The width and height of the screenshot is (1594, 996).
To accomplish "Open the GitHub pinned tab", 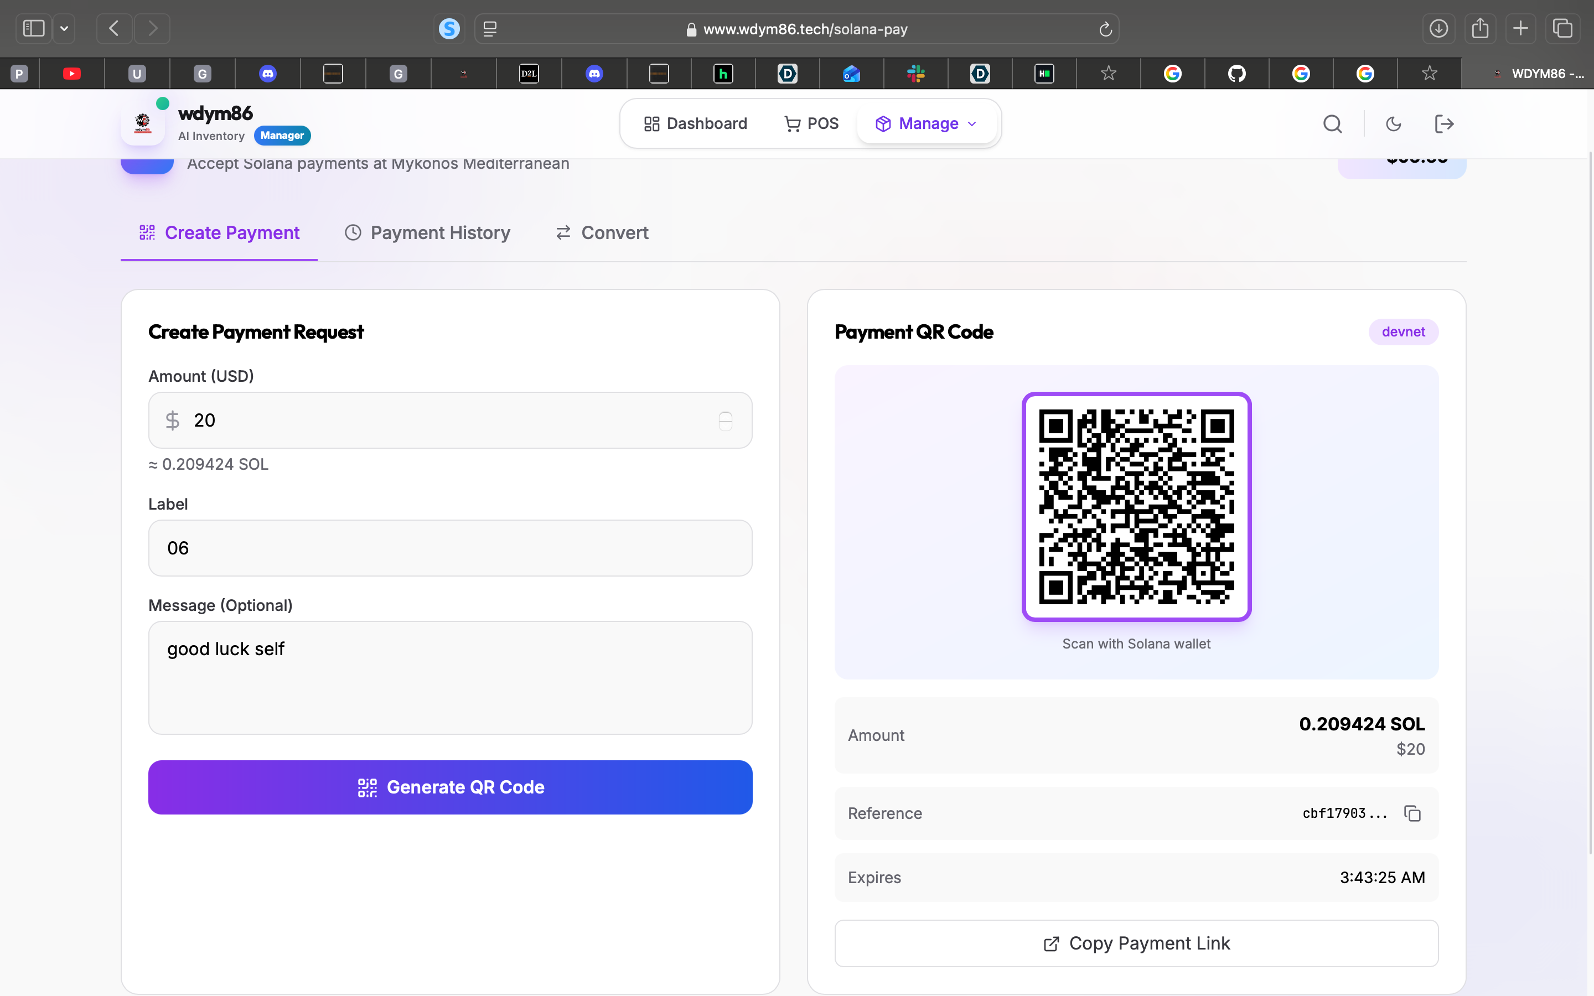I will pos(1236,74).
